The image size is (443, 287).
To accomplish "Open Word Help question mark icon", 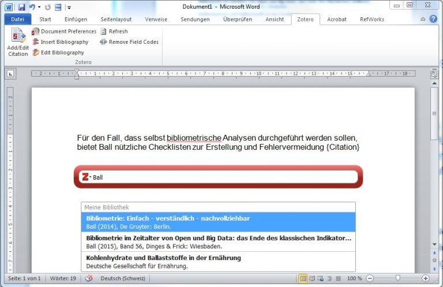I will click(x=433, y=19).
